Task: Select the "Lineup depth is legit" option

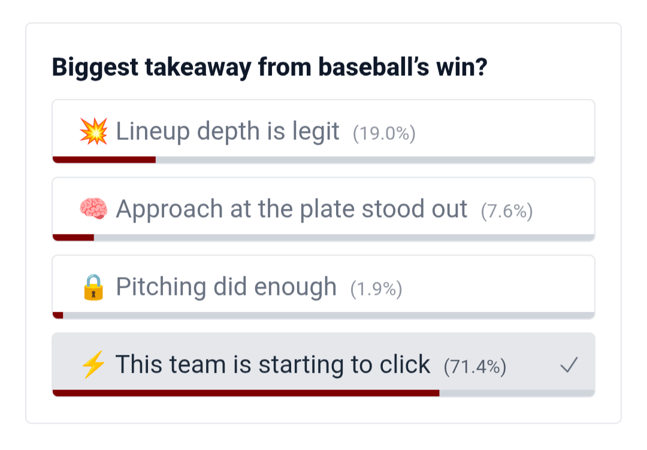Action: (228, 131)
